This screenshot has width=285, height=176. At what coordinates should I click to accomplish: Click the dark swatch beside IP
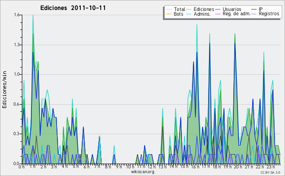pos(254,10)
